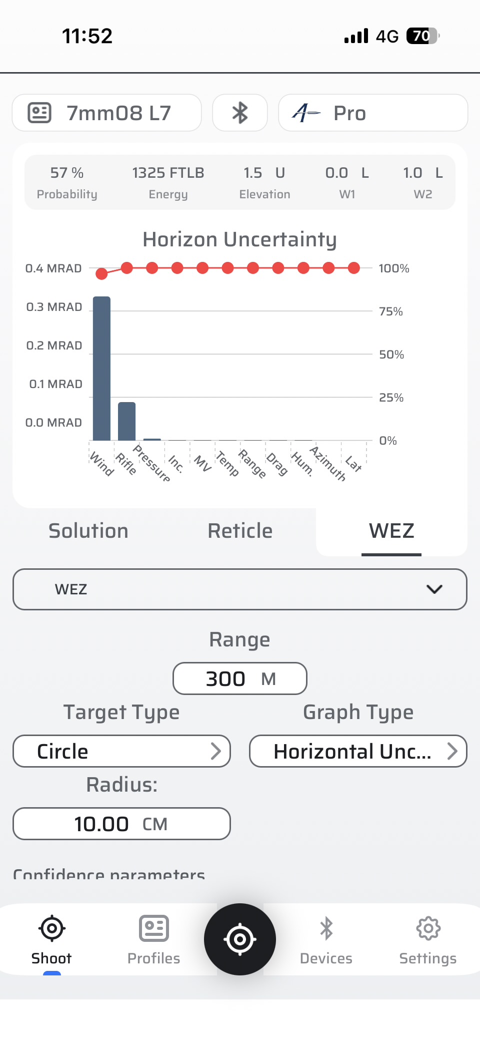Edit the 300 M range field
Viewport: 480px width, 1041px height.
point(240,678)
